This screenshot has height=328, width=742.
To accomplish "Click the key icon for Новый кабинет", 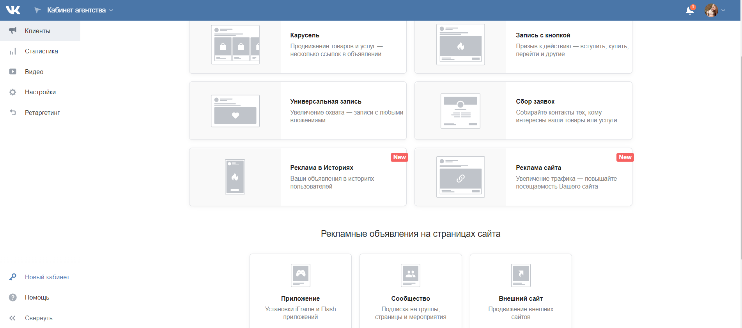I will click(x=13, y=277).
